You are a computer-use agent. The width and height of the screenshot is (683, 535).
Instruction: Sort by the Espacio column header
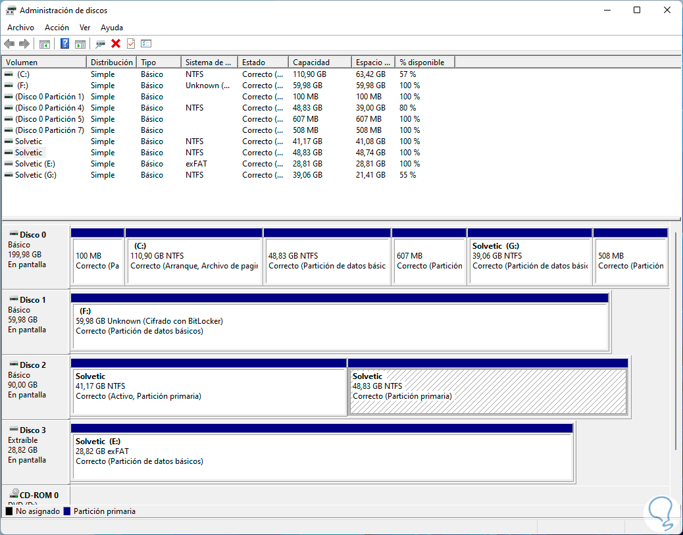tap(373, 63)
